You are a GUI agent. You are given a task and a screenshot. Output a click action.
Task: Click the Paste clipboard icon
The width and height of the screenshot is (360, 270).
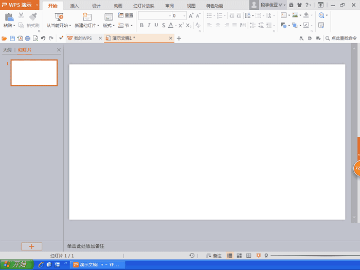(x=9, y=17)
